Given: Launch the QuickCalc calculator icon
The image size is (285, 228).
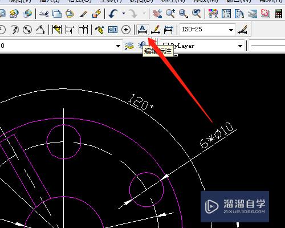Looking at the screenshot, I should pyautogui.click(x=279, y=14).
